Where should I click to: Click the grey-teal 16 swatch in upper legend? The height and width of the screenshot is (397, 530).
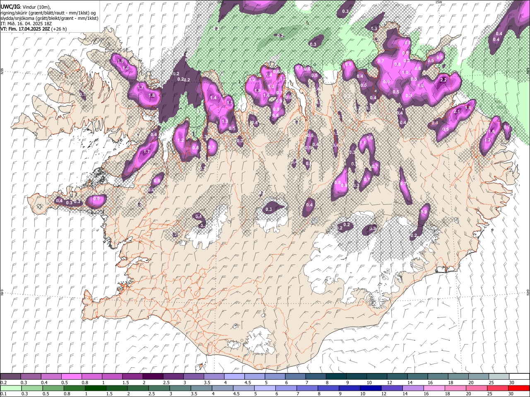point(438,377)
